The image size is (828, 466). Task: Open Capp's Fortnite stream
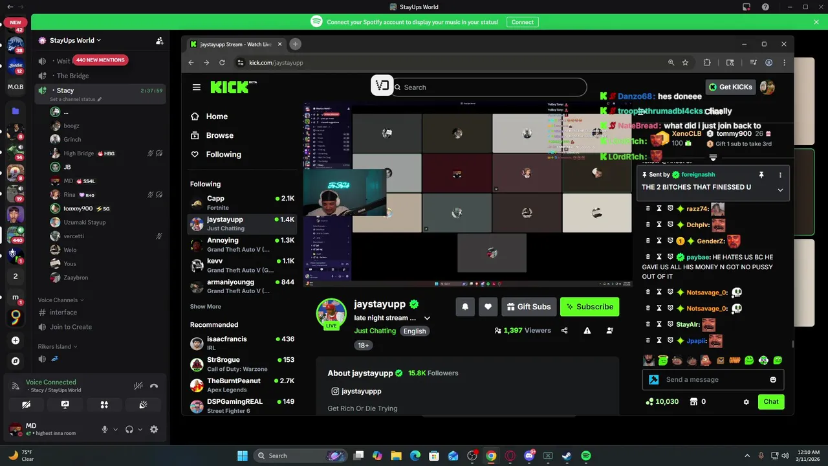tap(242, 203)
